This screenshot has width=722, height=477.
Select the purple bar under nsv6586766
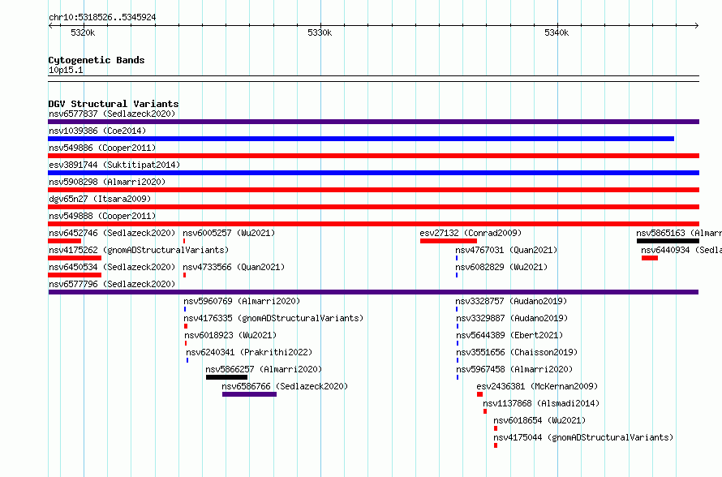click(x=249, y=394)
